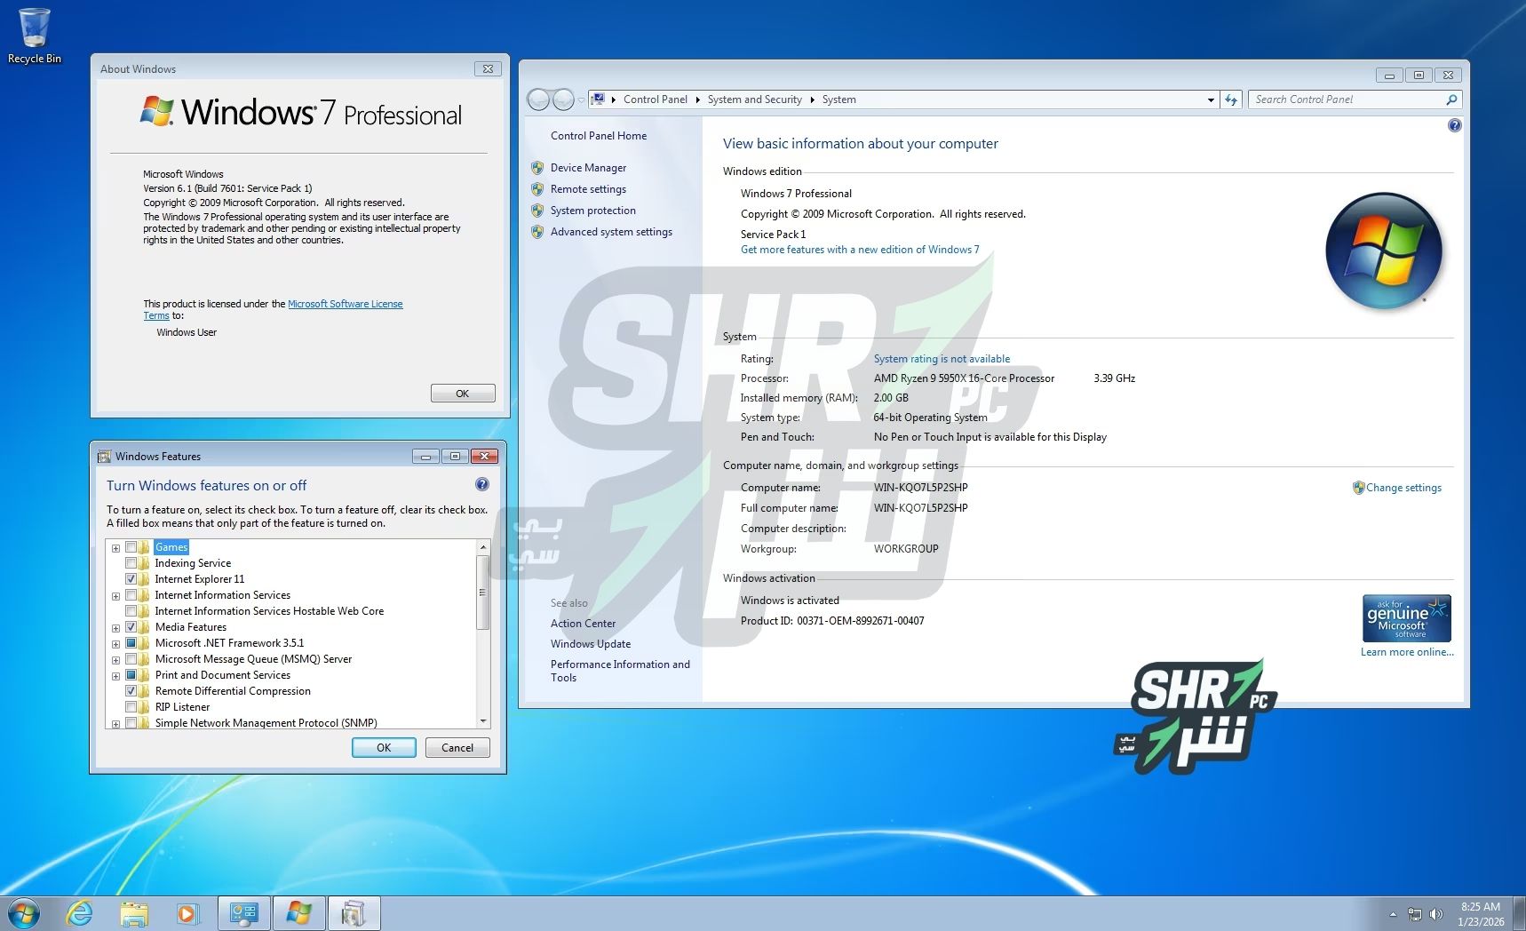The height and width of the screenshot is (931, 1526).
Task: Click OK in the About Windows dialog
Action: (x=463, y=394)
